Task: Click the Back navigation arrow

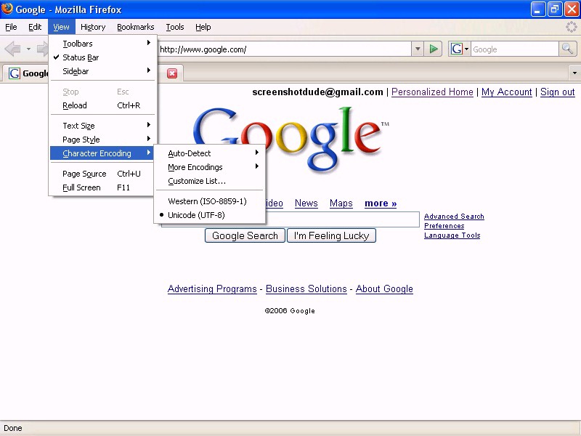Action: coord(12,49)
